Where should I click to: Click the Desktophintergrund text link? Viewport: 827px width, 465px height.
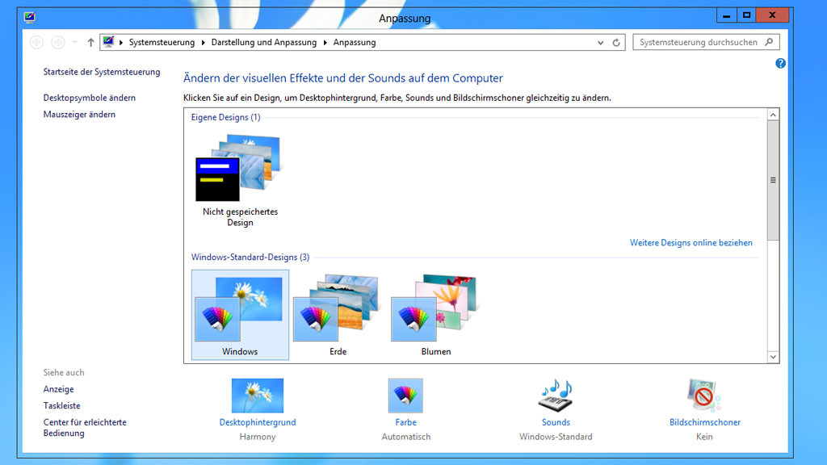(x=258, y=422)
